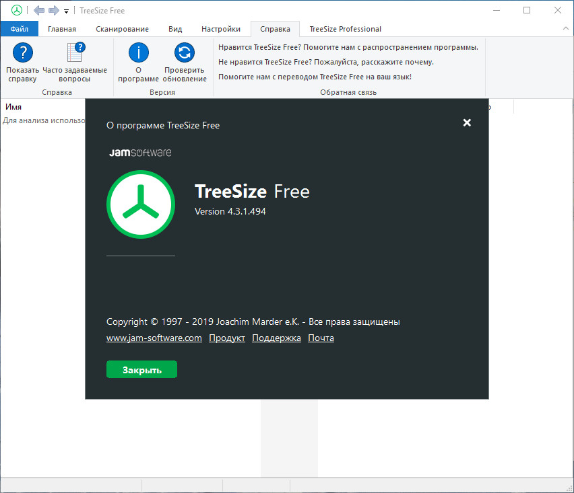
Task: Open the www.jam-software.com link
Action: (x=154, y=338)
